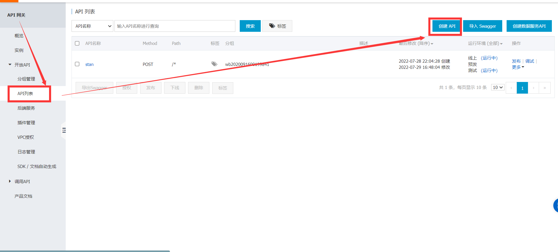
Task: Expand the 调用API tree section
Action: 10,181
